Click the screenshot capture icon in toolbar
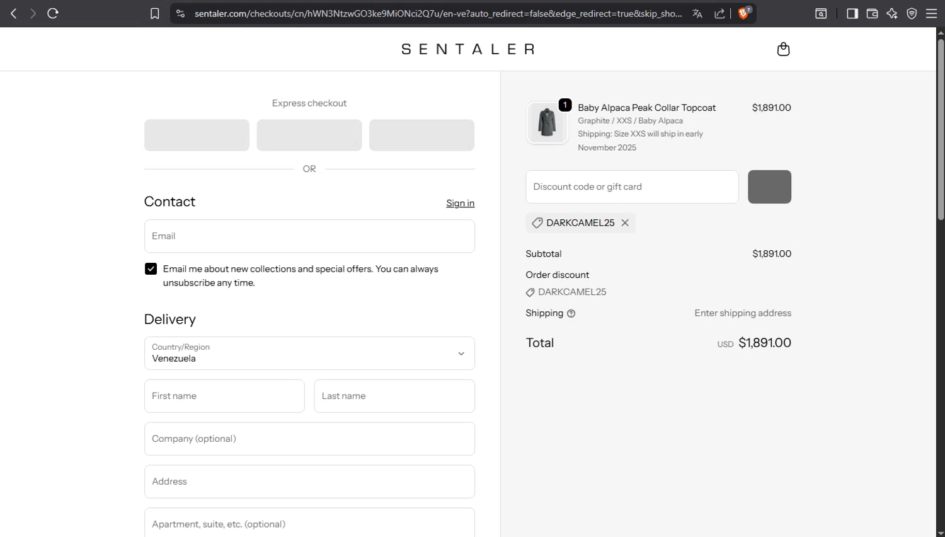The image size is (945, 537). [821, 13]
